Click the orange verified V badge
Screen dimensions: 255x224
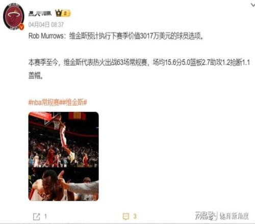click(x=21, y=27)
